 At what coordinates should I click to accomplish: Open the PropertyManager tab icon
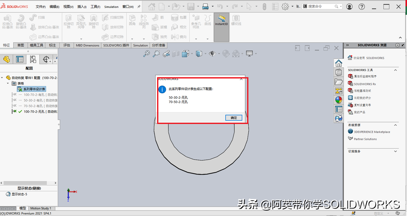[x=20, y=60]
